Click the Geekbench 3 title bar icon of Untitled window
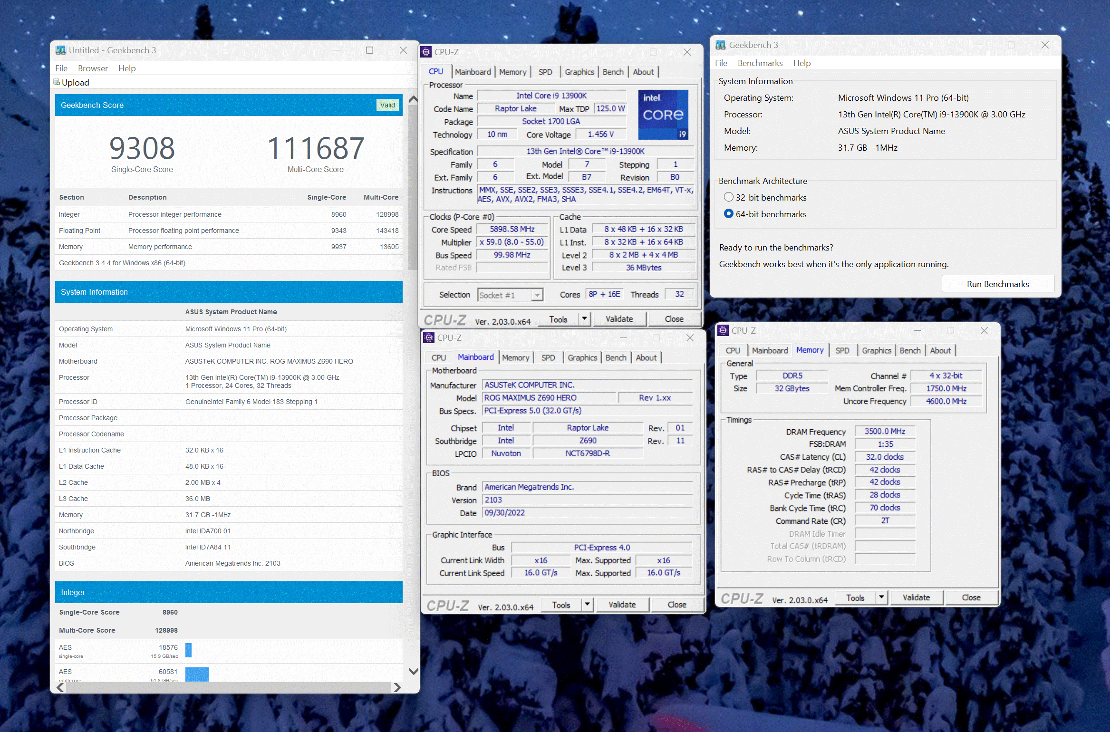This screenshot has height=732, width=1110. [61, 50]
